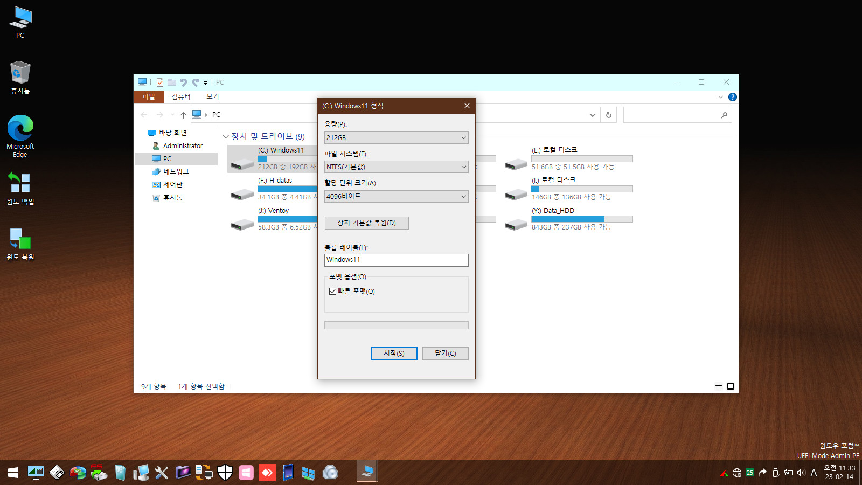Select the (I:) 로컬 디스크 drive

[x=569, y=189]
